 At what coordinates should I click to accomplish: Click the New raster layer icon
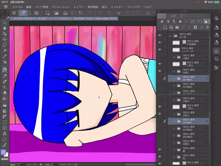165,27
